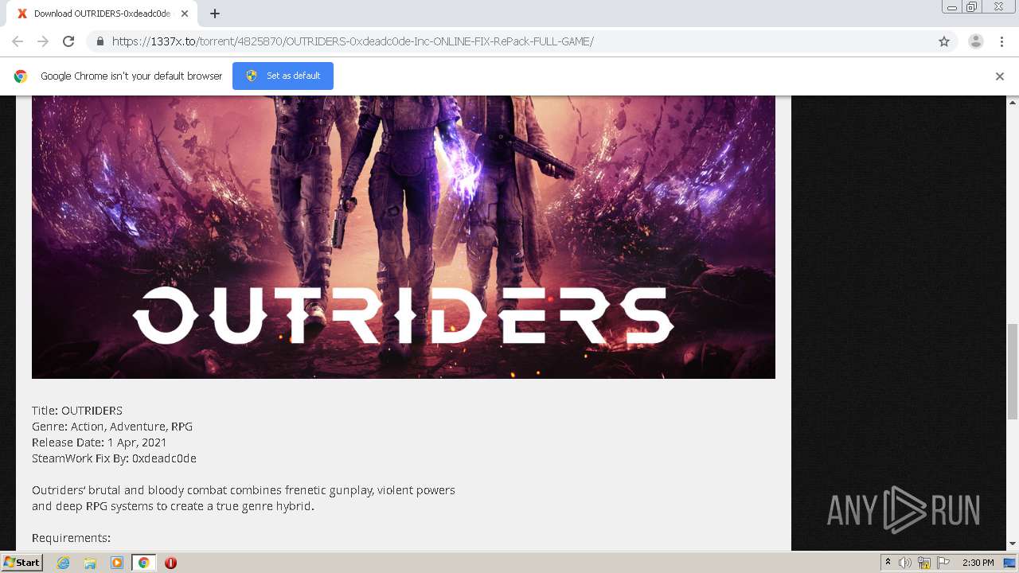Click the scrollbar up arrow
Screen dimensions: 1019x573
[1013, 102]
